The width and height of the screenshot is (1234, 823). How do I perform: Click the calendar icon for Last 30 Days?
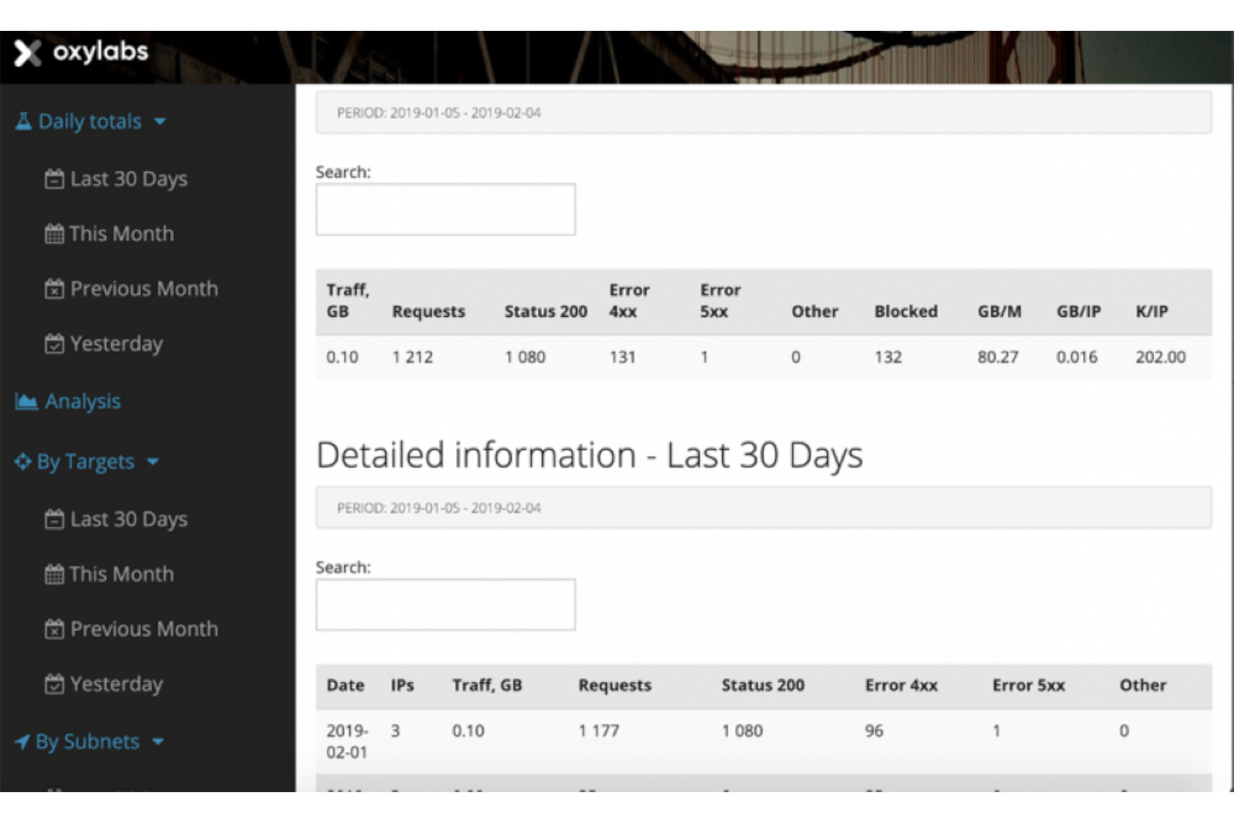tap(54, 178)
